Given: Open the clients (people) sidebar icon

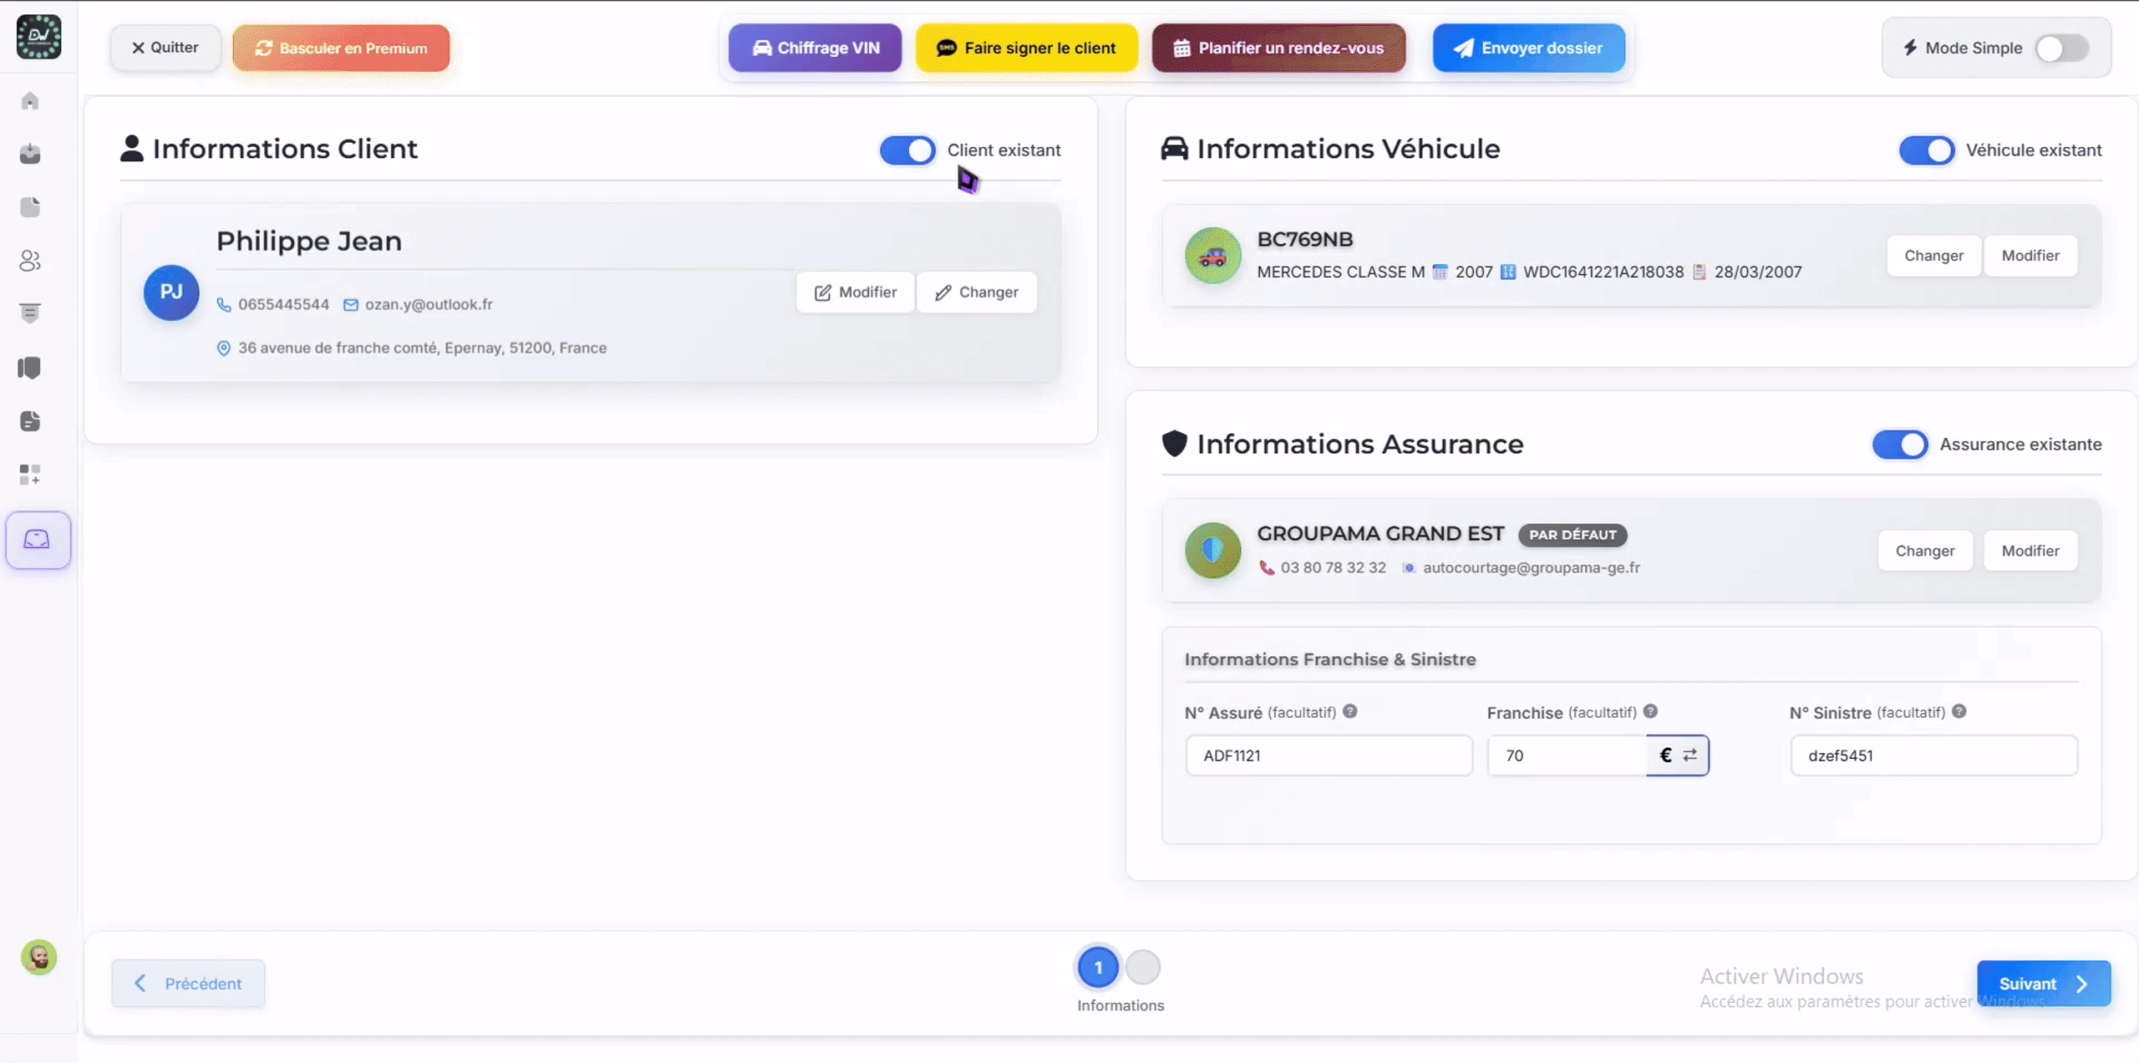Looking at the screenshot, I should tap(30, 261).
